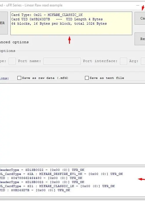Click the Port name input field

[x=62, y=61]
